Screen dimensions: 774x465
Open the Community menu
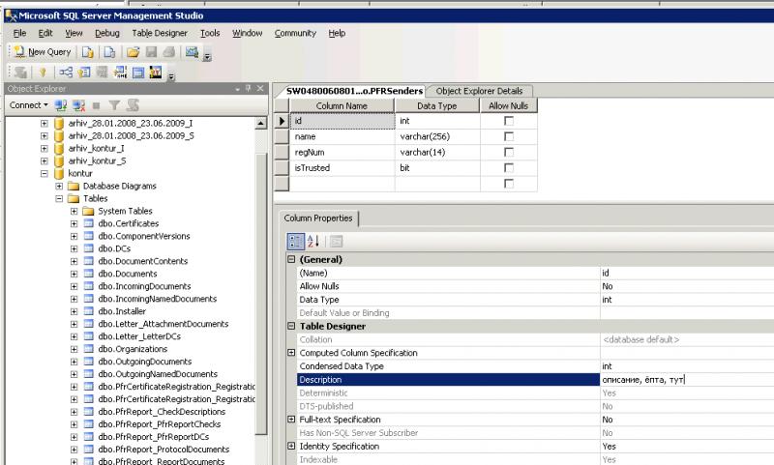pyautogui.click(x=295, y=33)
